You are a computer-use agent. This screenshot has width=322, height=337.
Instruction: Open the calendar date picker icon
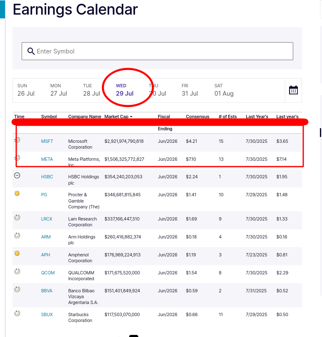293,90
